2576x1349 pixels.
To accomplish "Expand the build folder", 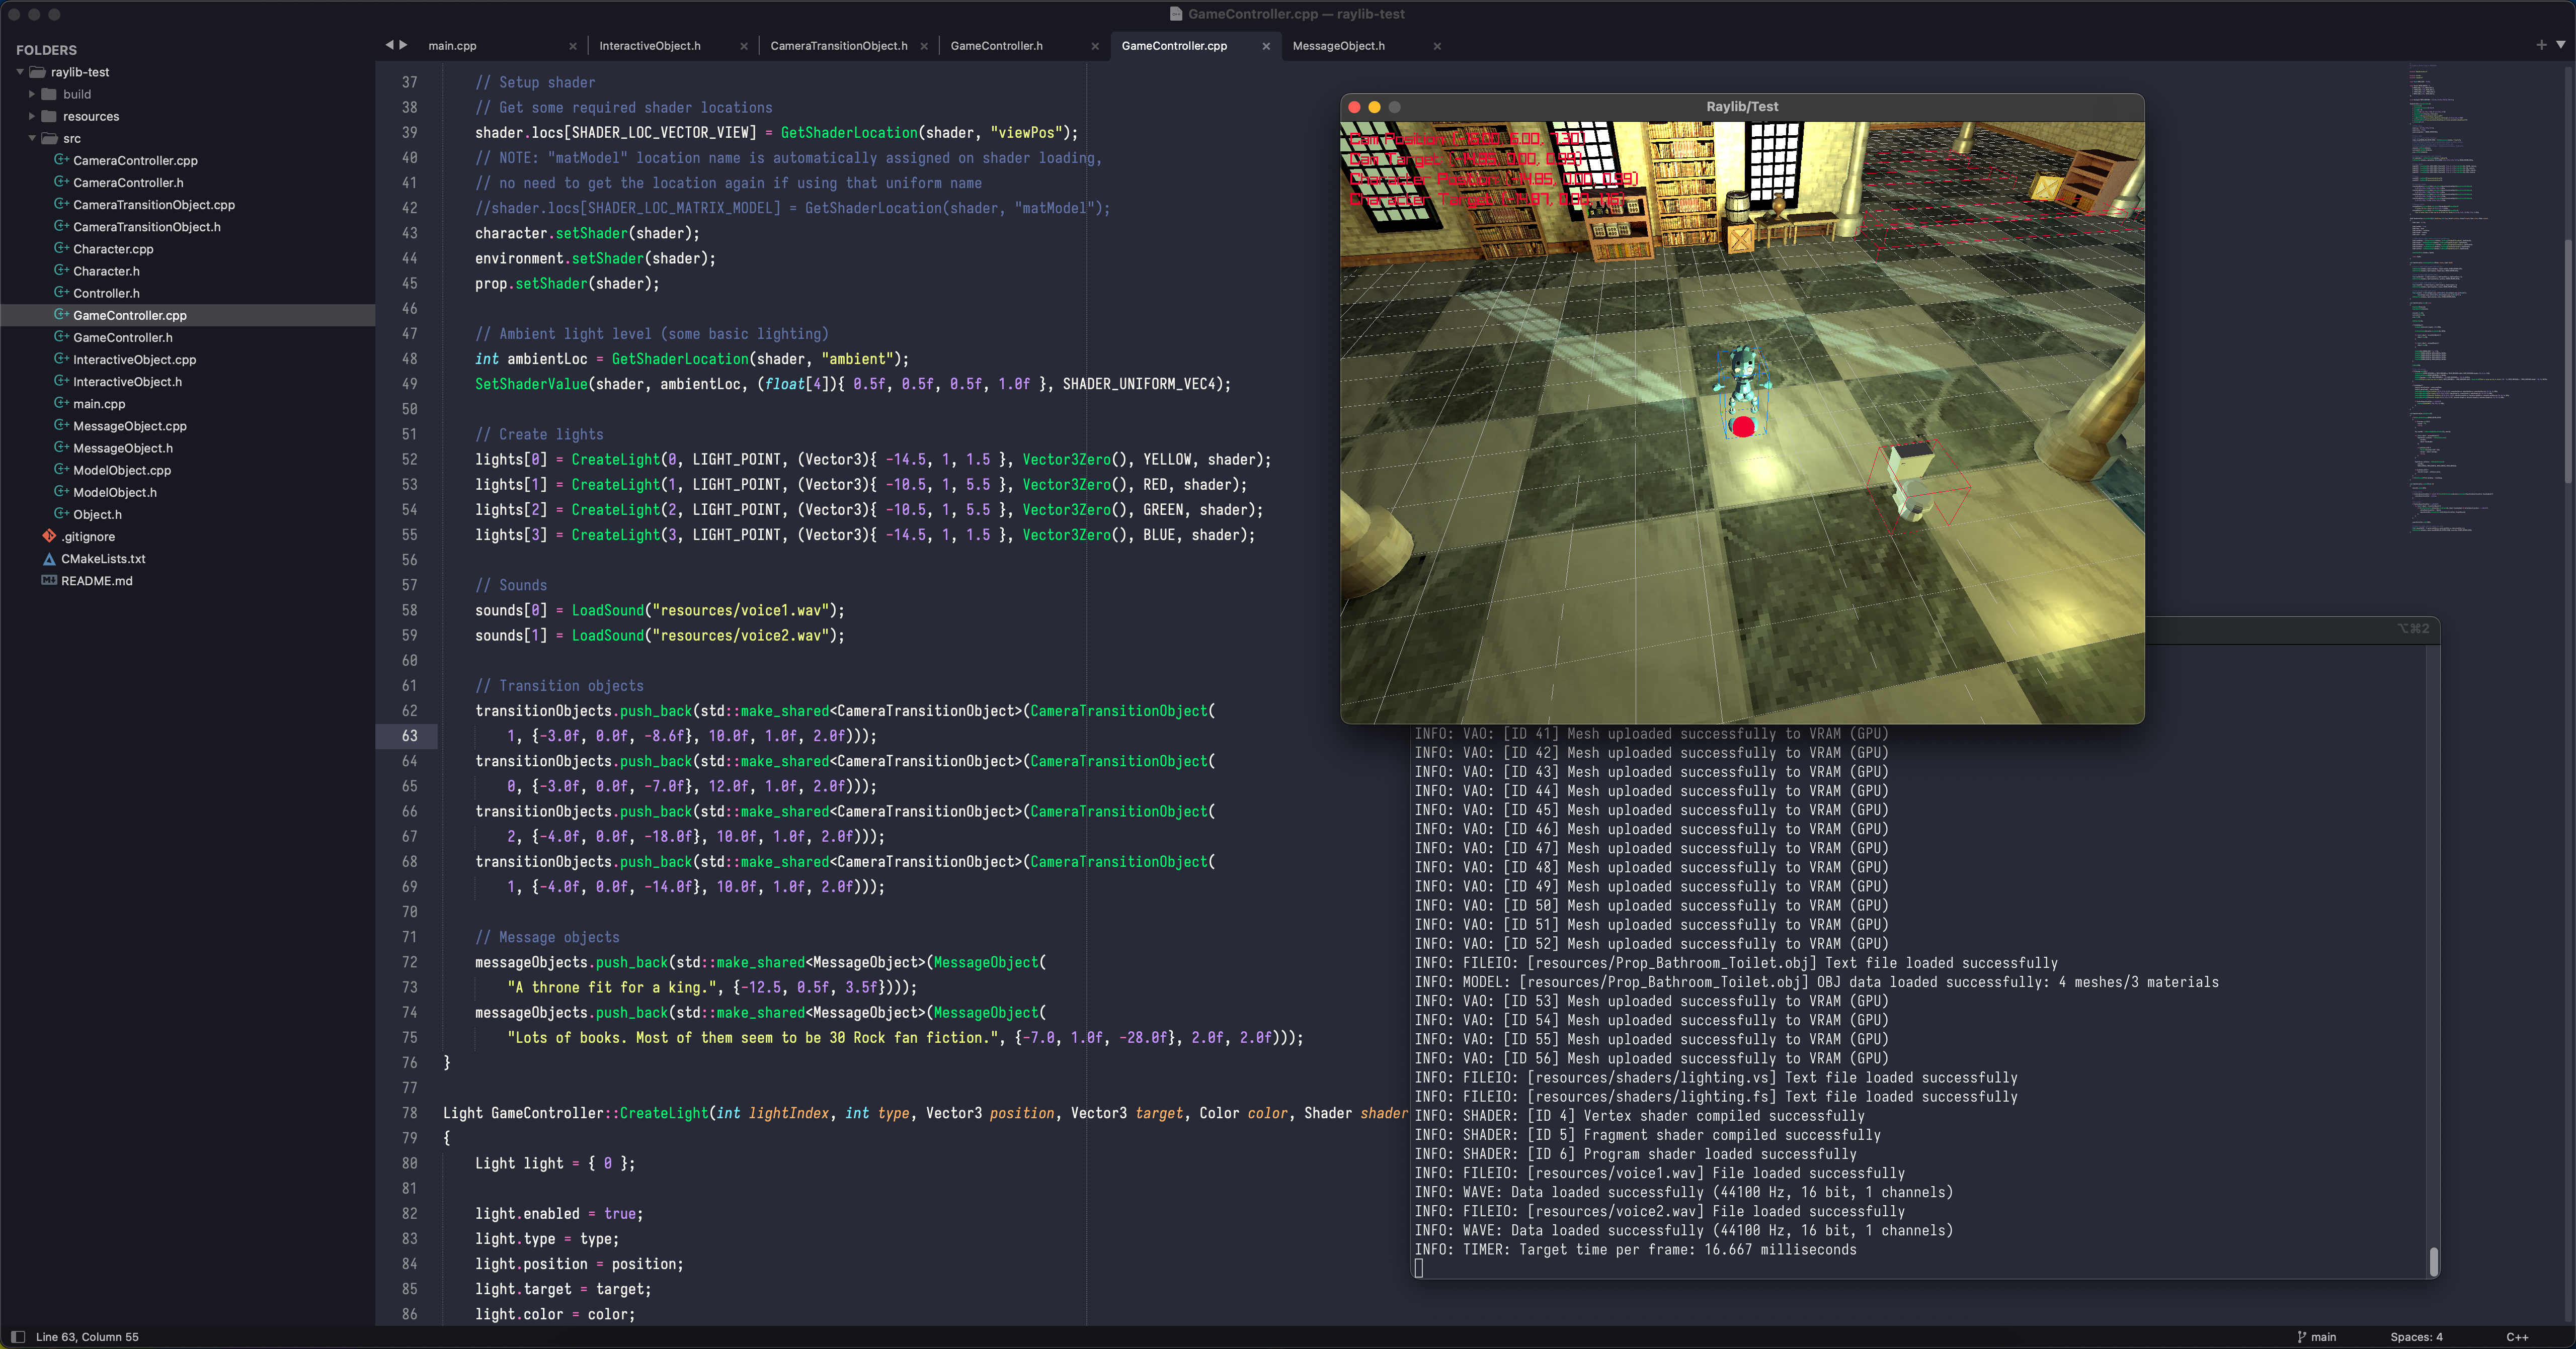I will pyautogui.click(x=32, y=94).
